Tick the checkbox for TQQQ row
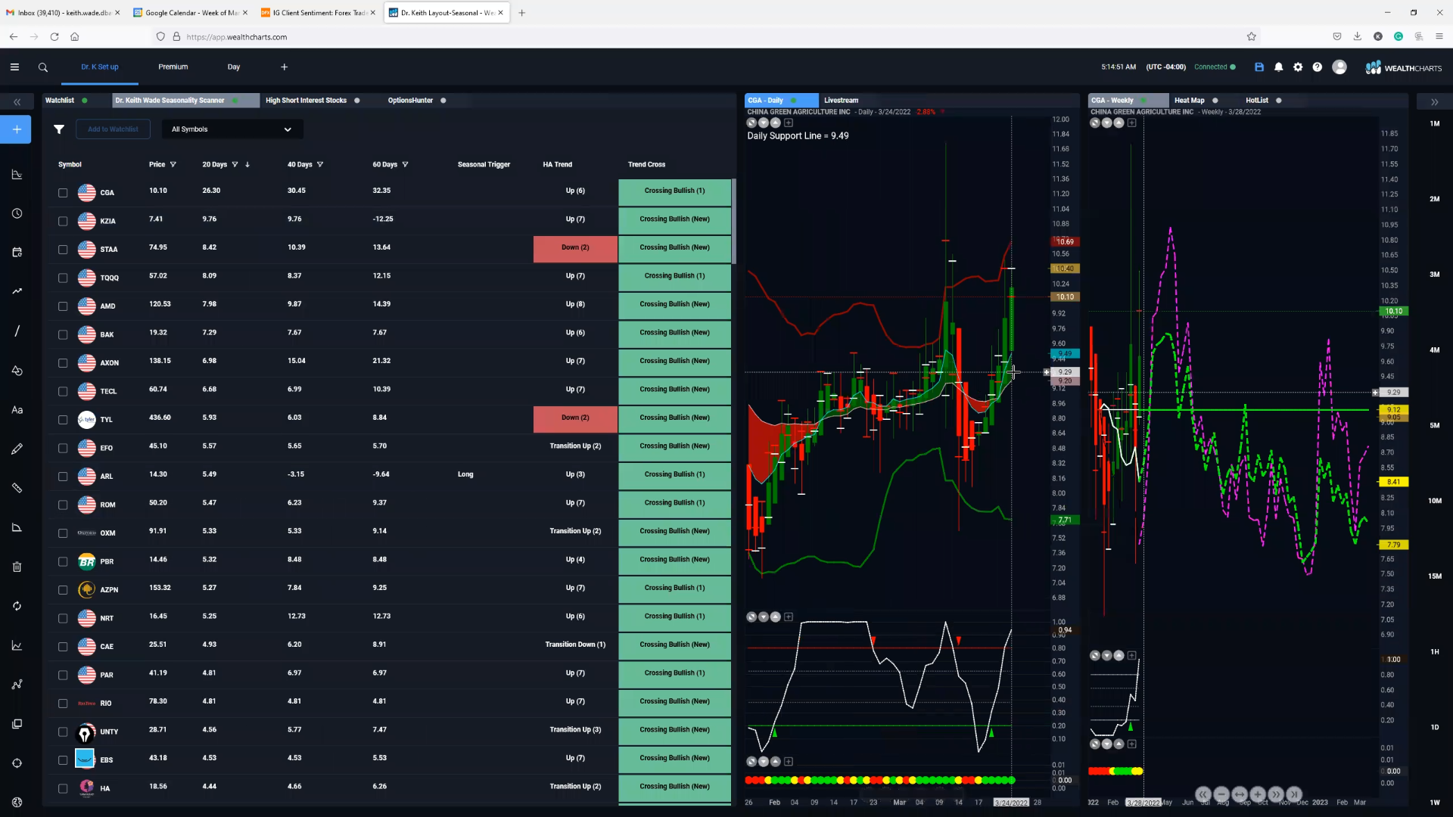This screenshot has width=1453, height=817. pyautogui.click(x=63, y=278)
